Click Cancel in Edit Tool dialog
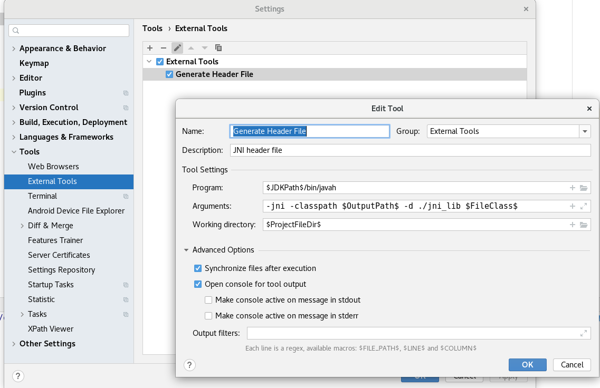600x388 pixels. (x=572, y=365)
